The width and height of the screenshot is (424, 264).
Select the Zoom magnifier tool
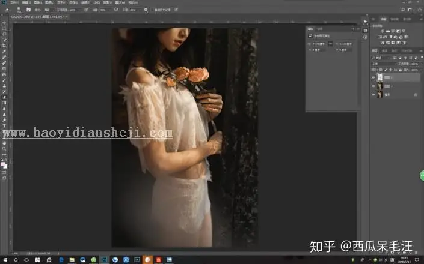tap(4, 149)
